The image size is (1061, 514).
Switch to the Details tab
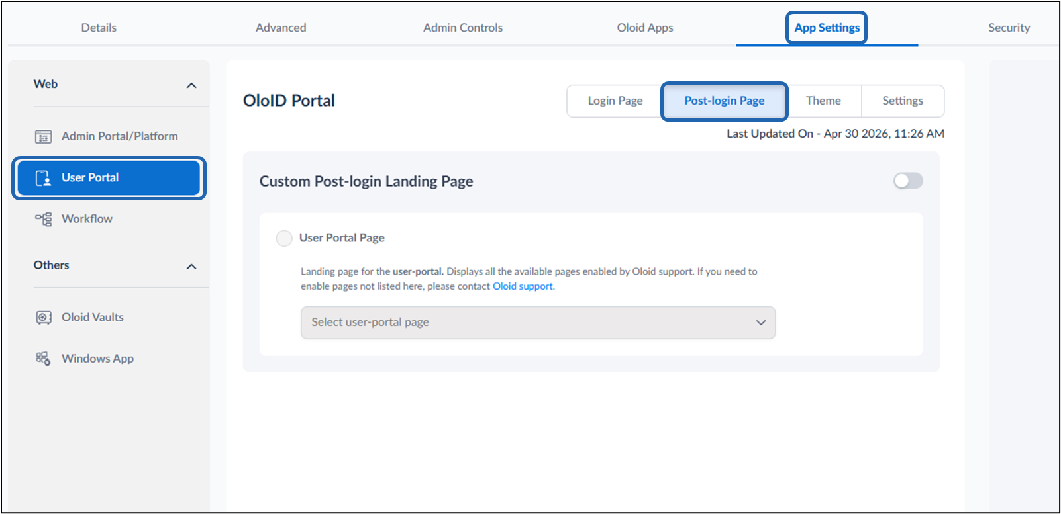[x=99, y=28]
